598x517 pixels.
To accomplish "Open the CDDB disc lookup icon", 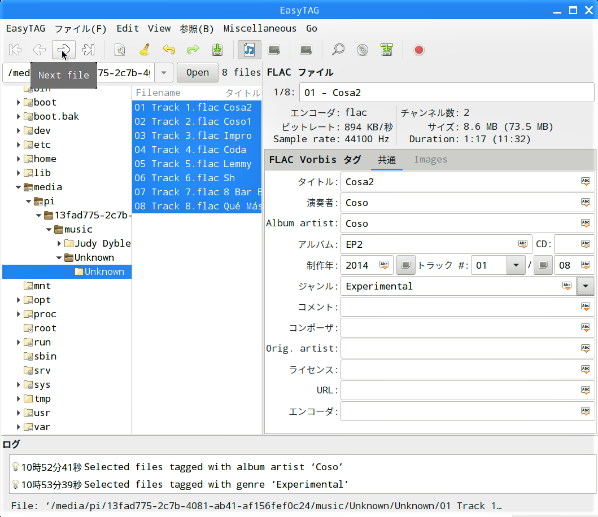I will coord(363,50).
